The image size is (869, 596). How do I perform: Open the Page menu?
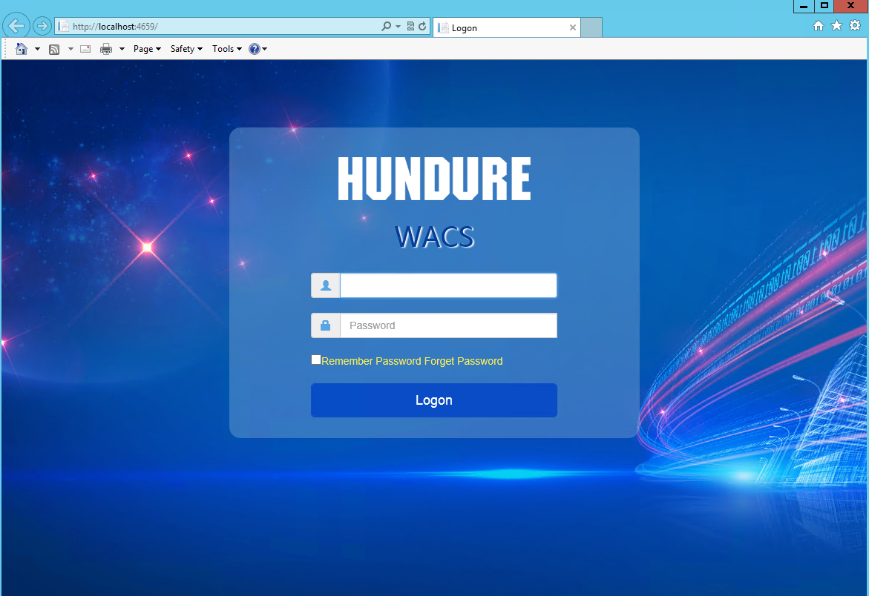tap(146, 49)
